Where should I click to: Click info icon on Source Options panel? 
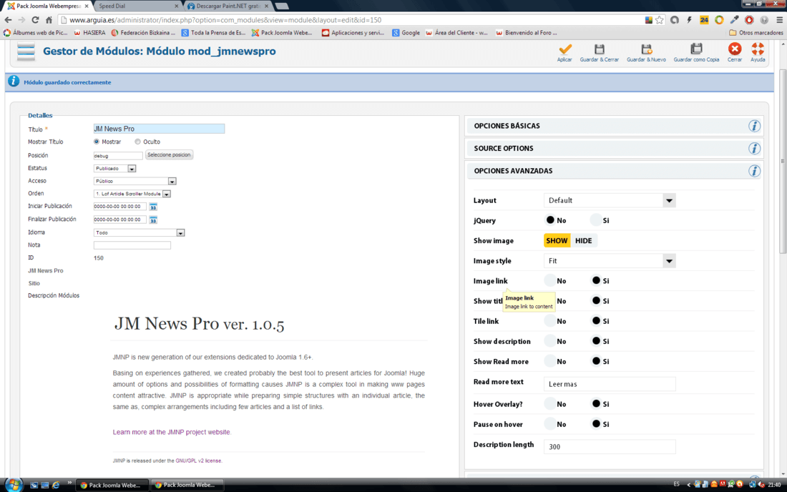pos(754,149)
